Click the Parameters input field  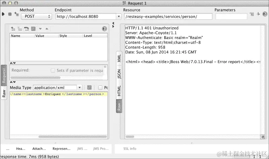point(231,16)
